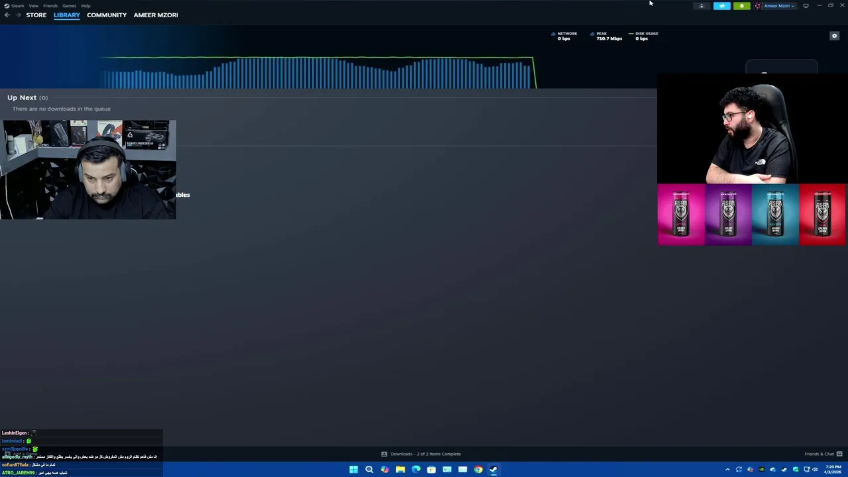Open the Friends menu
Screen dimensions: 848x477
click(50, 6)
